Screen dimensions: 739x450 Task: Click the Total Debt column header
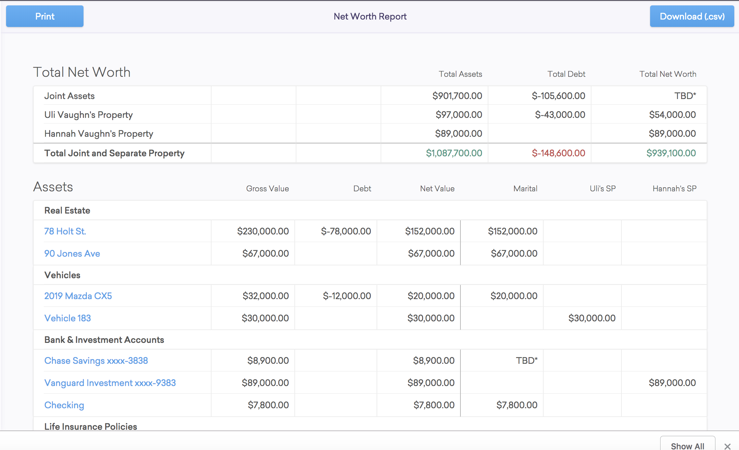coord(566,74)
